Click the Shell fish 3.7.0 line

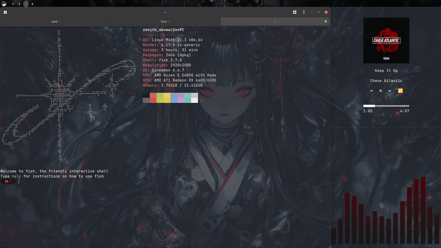[x=162, y=60]
